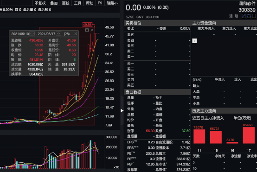Open the 不复权 adjustment dropdown
257x172 pixels.
pyautogui.click(x=40, y=3)
